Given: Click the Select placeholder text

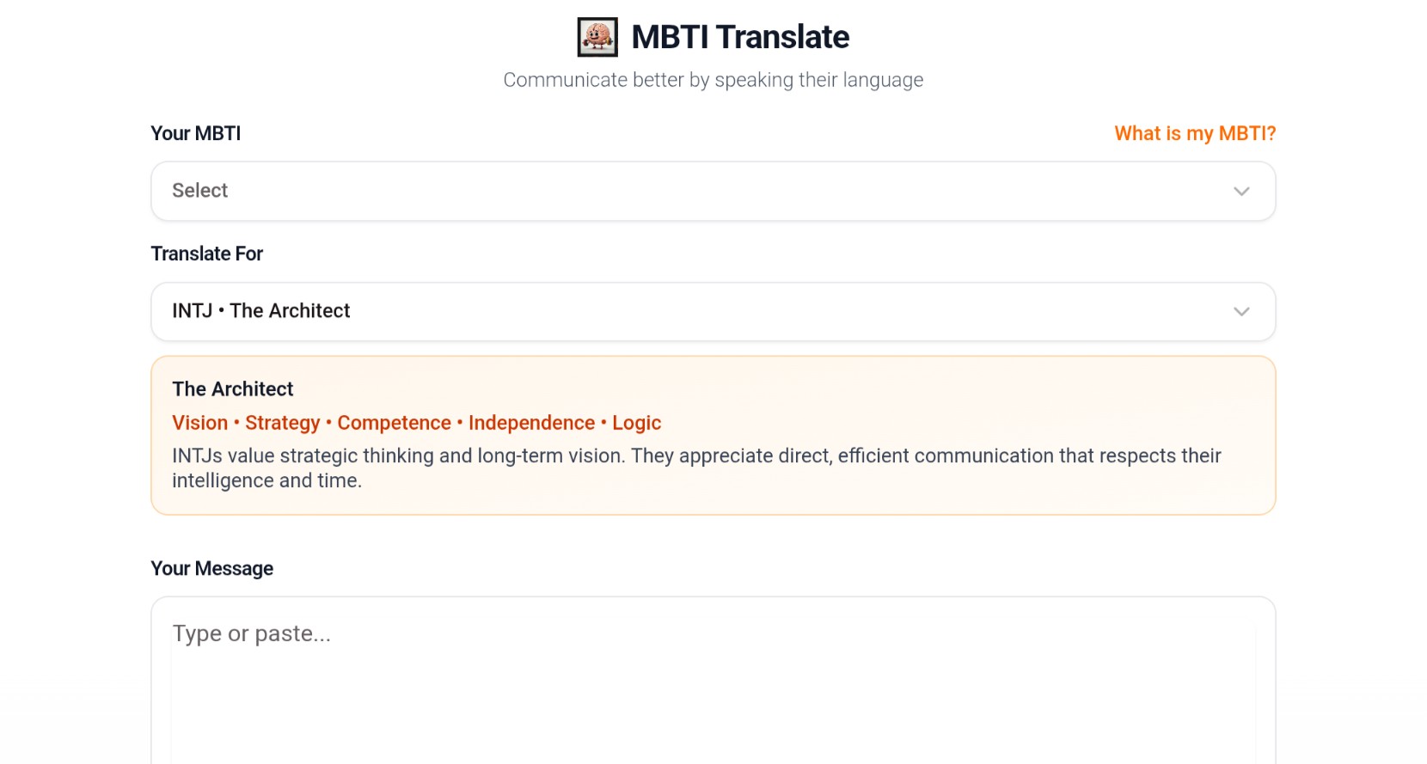Looking at the screenshot, I should 200,191.
